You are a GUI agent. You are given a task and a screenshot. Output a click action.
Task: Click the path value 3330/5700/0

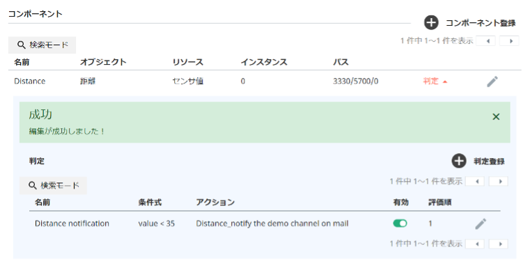pyautogui.click(x=356, y=81)
